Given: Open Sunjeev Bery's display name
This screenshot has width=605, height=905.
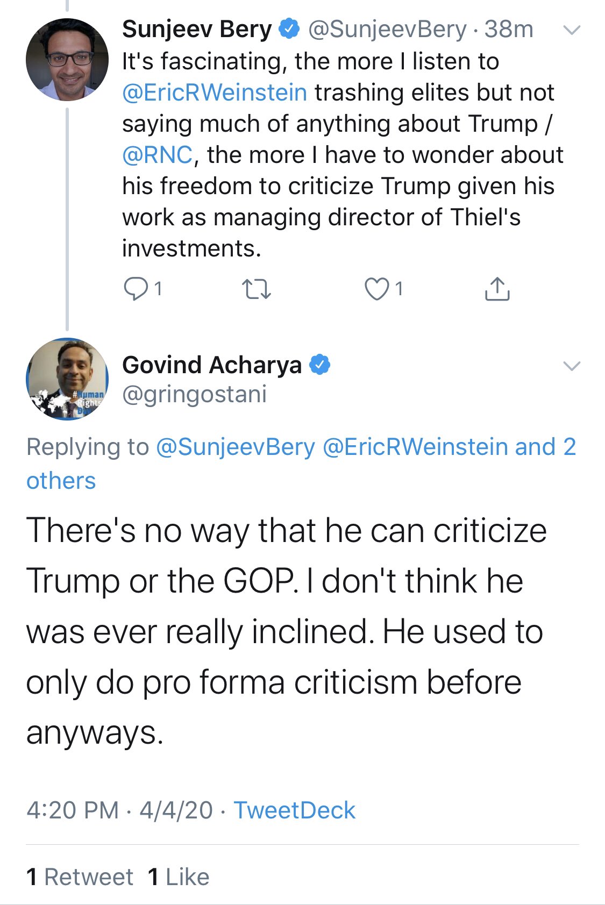Looking at the screenshot, I should pos(197,29).
